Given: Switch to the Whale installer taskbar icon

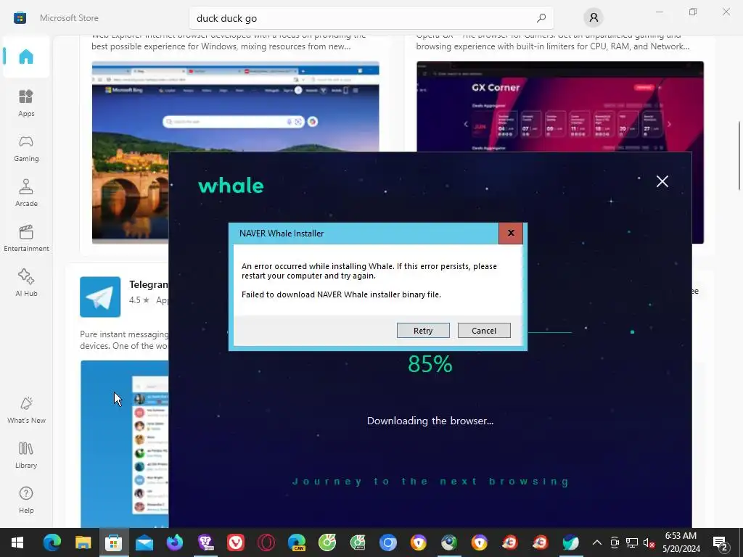Looking at the screenshot, I should pos(570,542).
